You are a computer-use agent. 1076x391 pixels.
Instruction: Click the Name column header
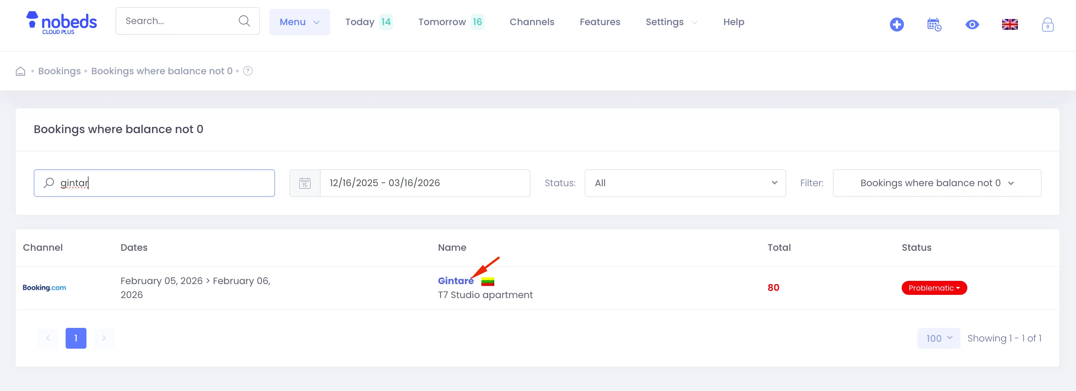pyautogui.click(x=452, y=248)
